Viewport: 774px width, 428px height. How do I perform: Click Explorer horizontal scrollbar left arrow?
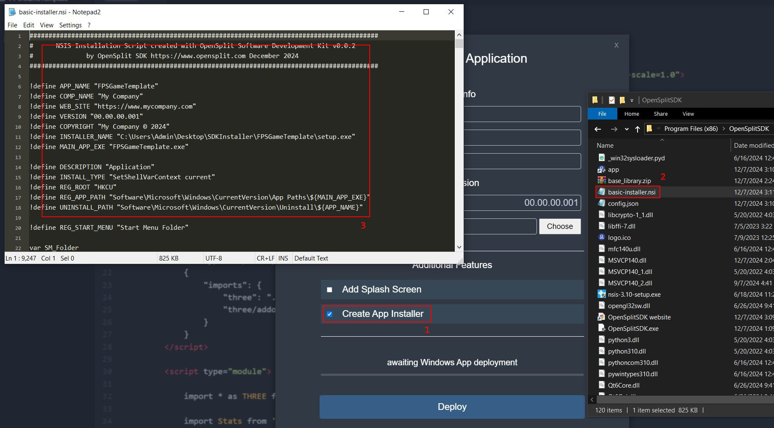pyautogui.click(x=592, y=399)
